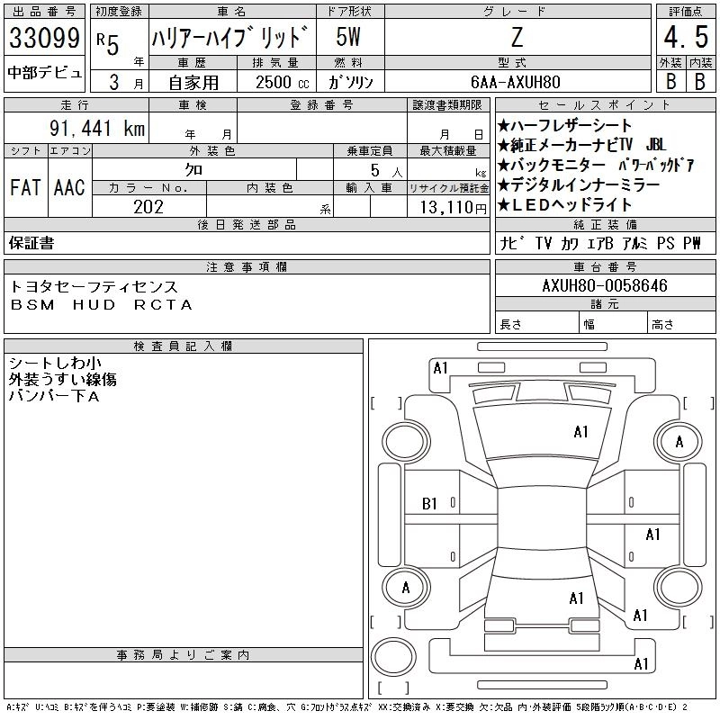Screen dimensions: 720x720
Task: Click the R5 first registration year
Action: (x=108, y=44)
